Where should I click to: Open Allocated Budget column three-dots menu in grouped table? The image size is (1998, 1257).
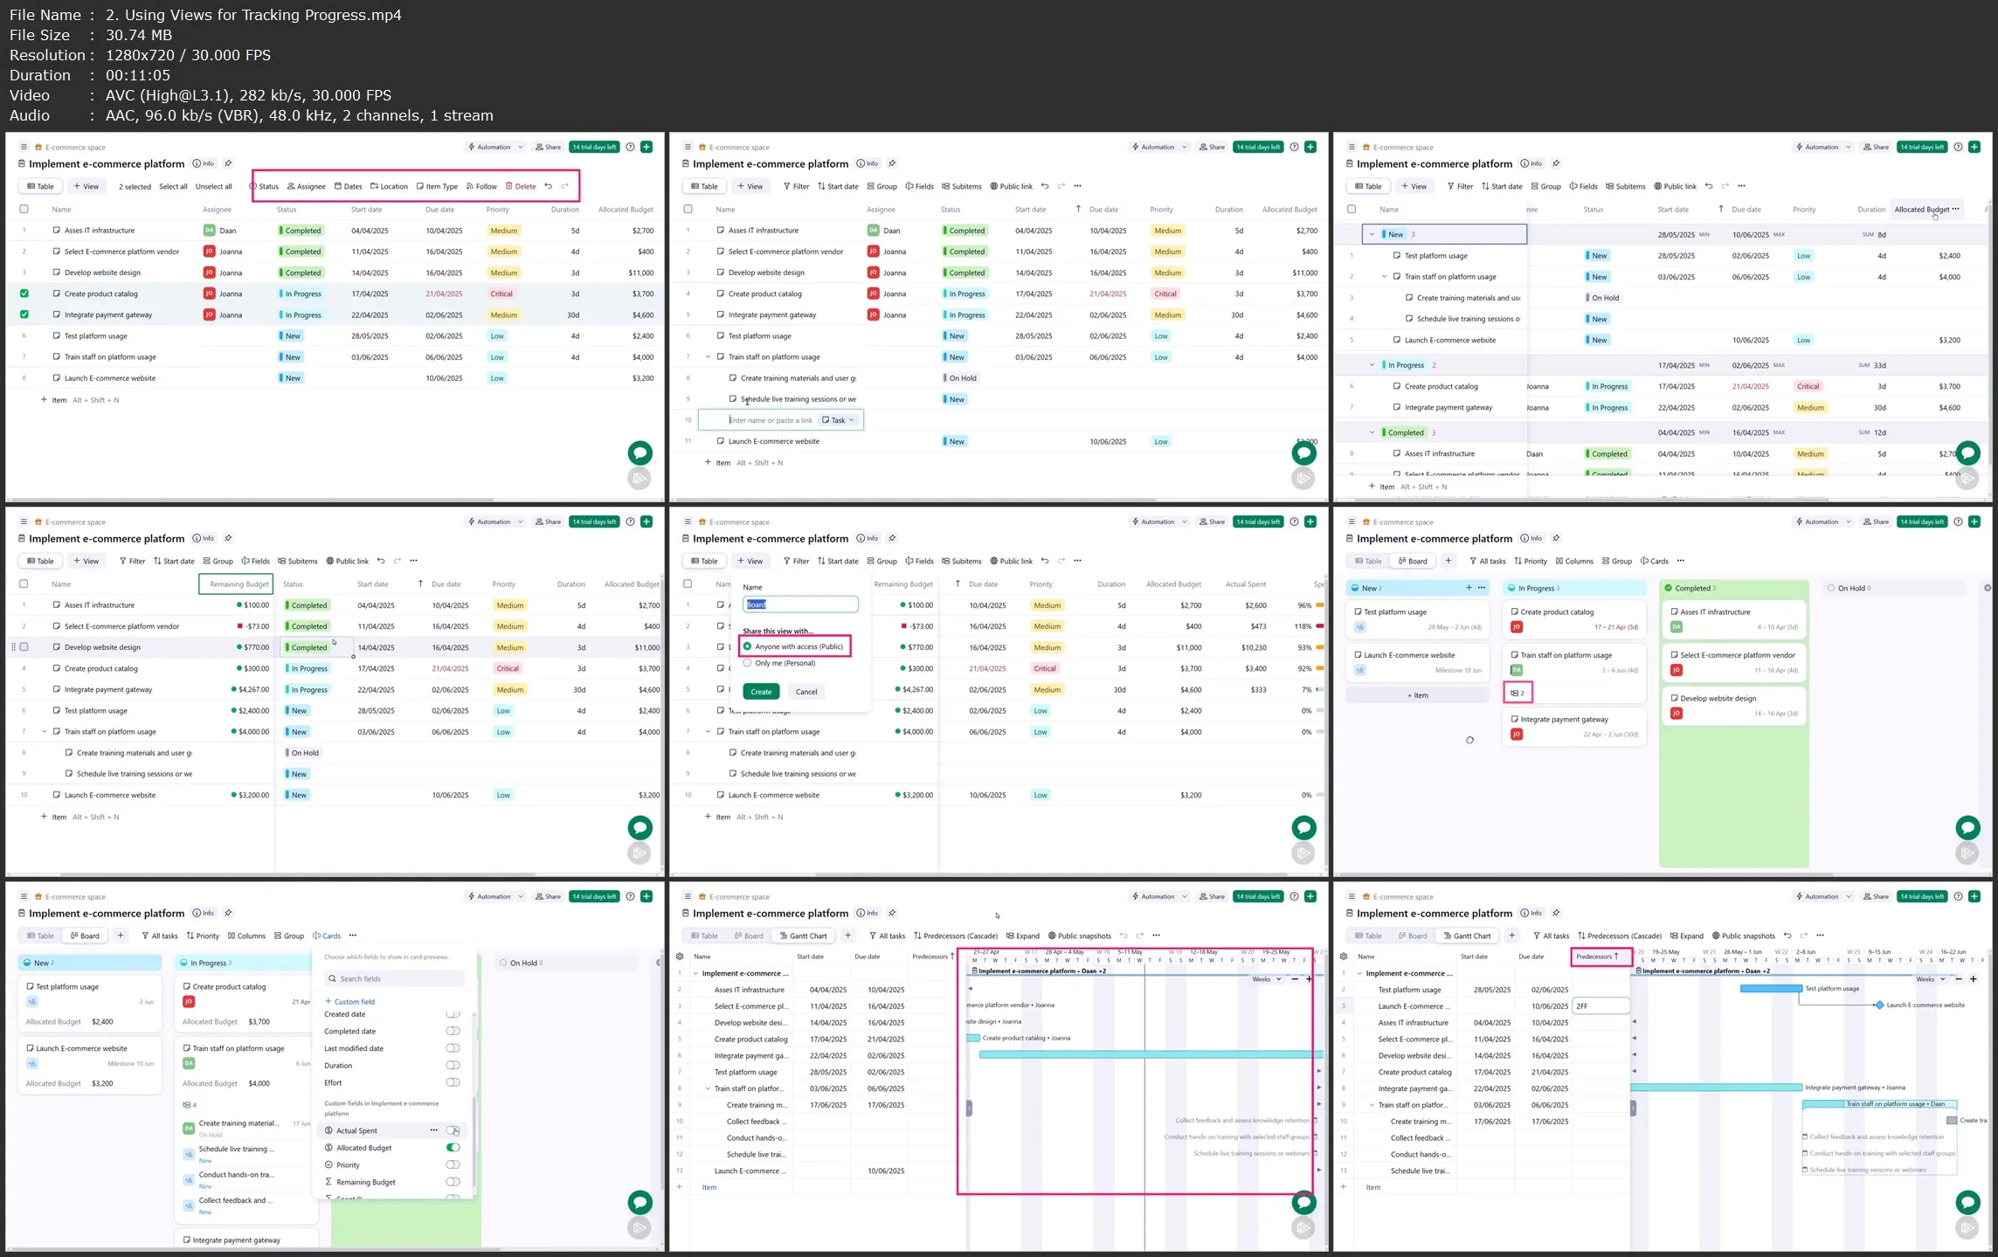(1955, 209)
